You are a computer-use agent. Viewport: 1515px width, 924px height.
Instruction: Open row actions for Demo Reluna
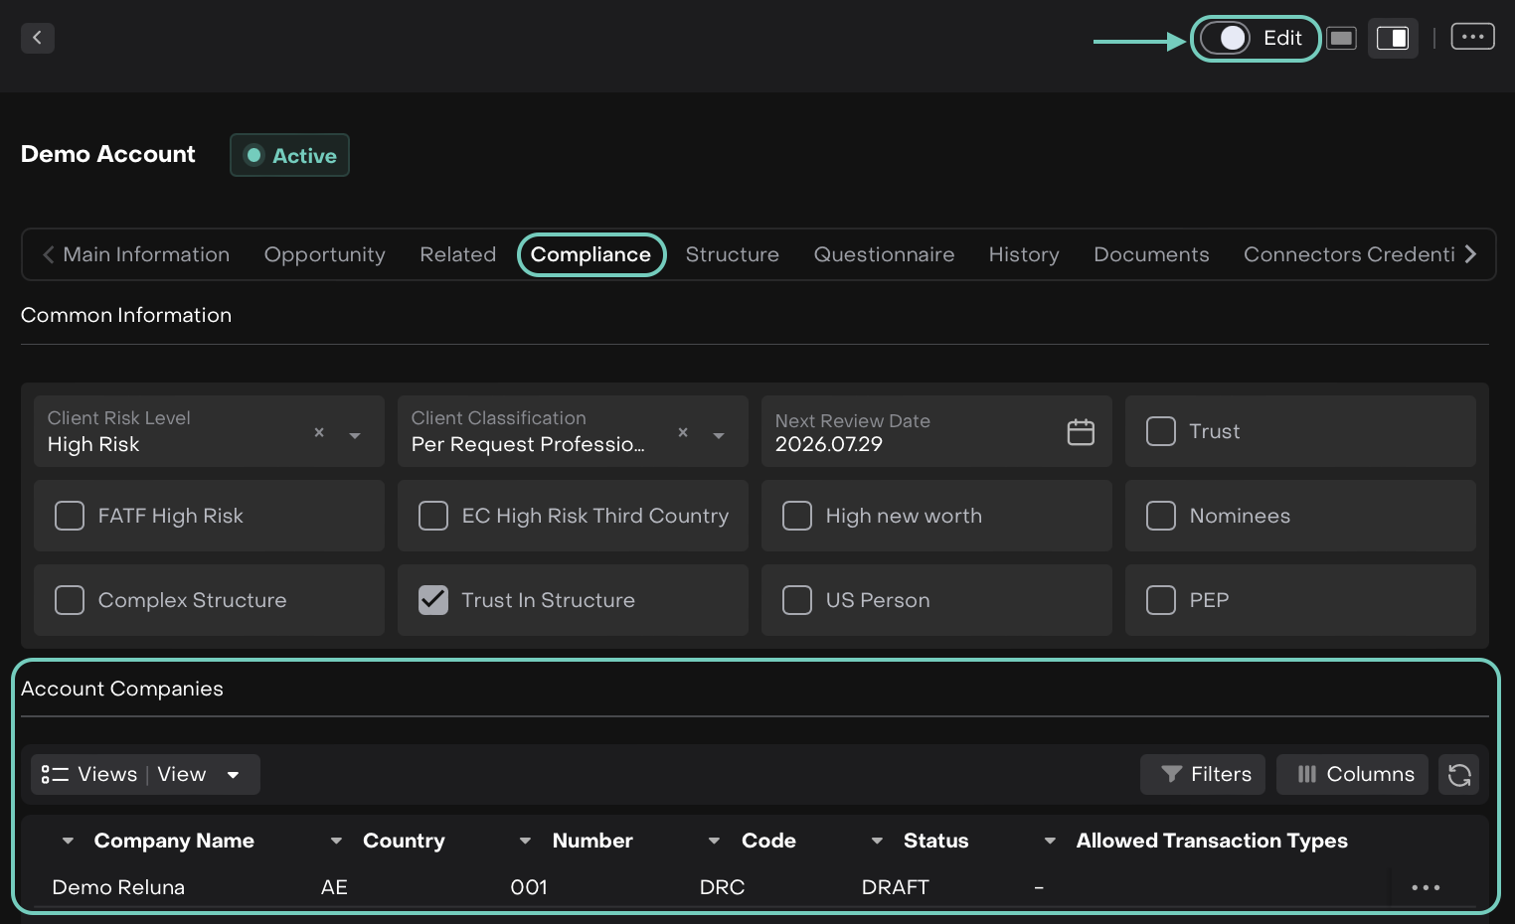click(x=1425, y=887)
